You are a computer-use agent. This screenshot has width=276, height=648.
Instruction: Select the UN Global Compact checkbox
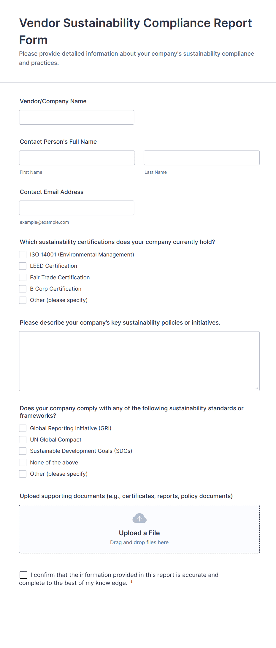pos(23,440)
